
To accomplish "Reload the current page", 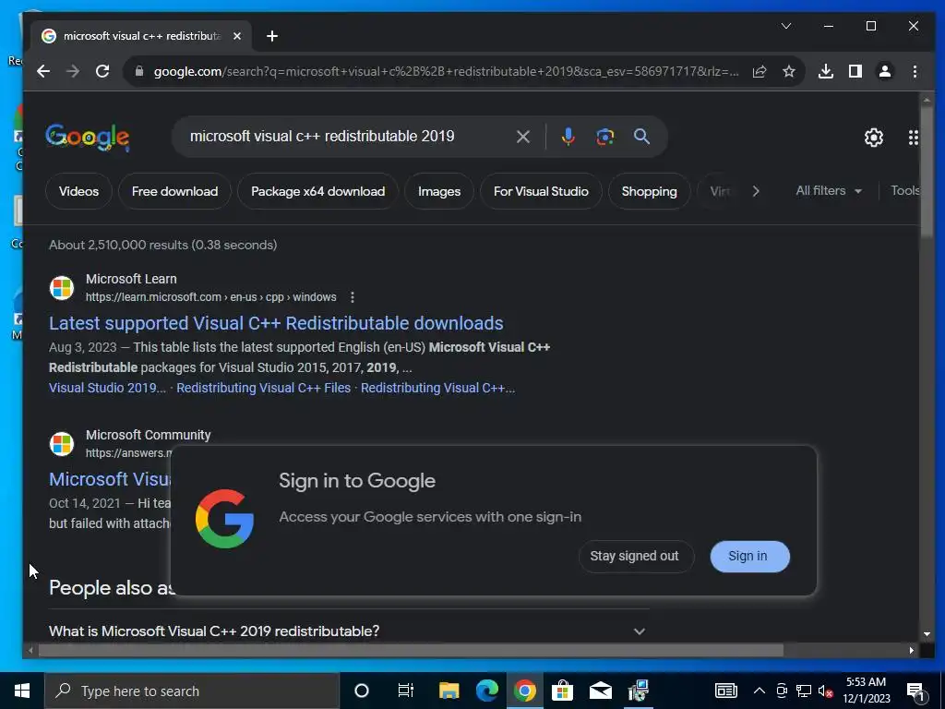I will tap(102, 71).
